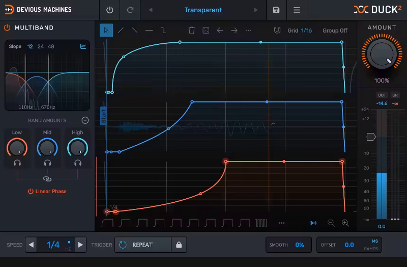Open the hamburger main menu
Viewport: 407px width, 267px height.
coord(297,10)
